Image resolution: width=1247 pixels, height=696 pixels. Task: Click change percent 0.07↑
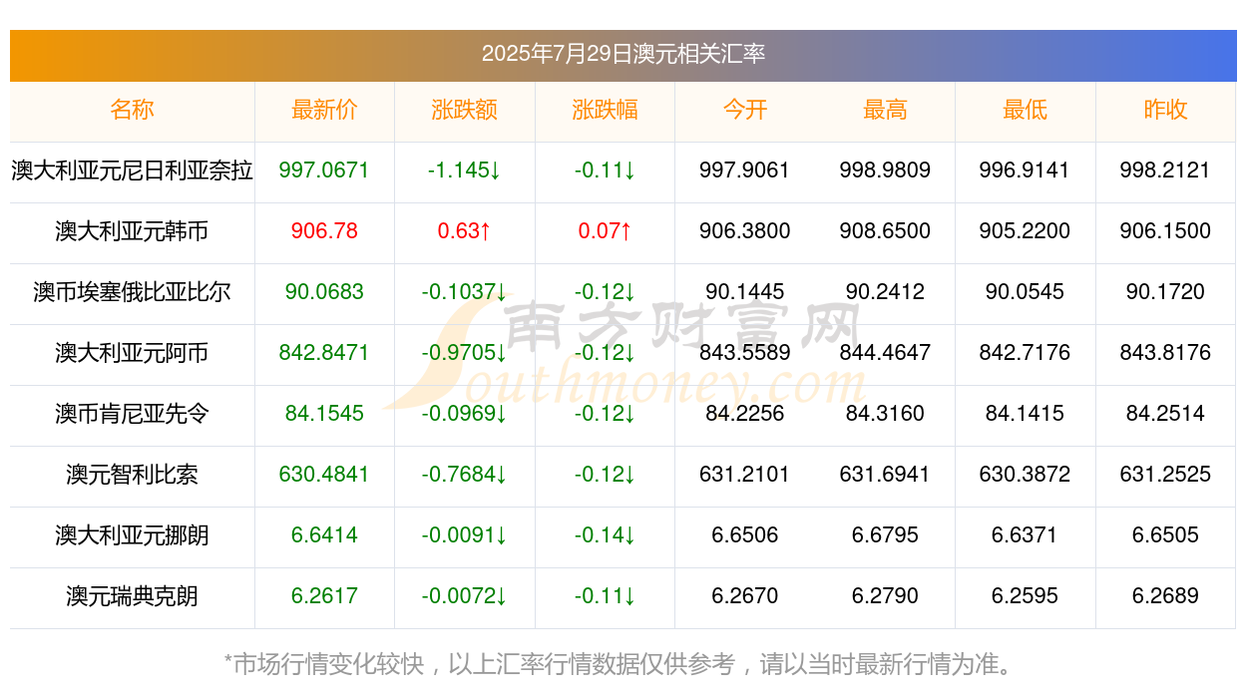click(x=605, y=231)
